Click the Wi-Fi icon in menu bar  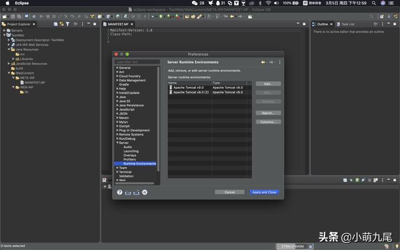click(x=268, y=3)
